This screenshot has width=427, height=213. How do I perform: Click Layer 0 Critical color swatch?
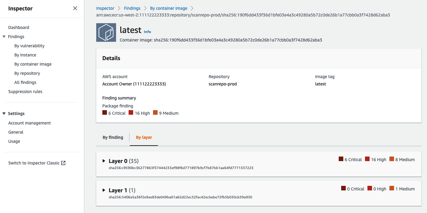pyautogui.click(x=341, y=159)
